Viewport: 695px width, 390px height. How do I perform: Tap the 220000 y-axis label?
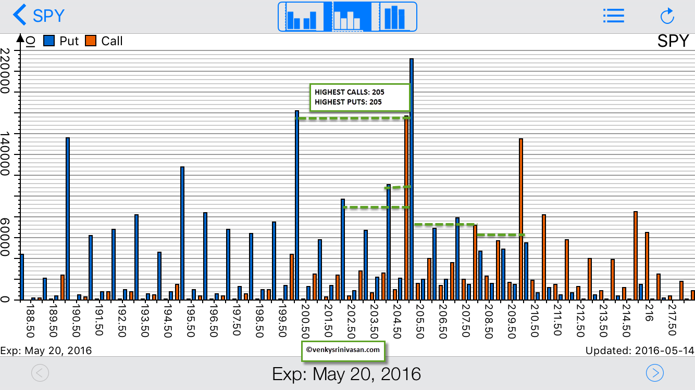(6, 71)
